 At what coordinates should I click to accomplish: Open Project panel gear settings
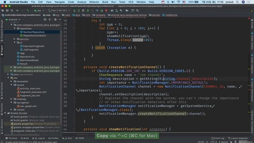click(x=56, y=19)
